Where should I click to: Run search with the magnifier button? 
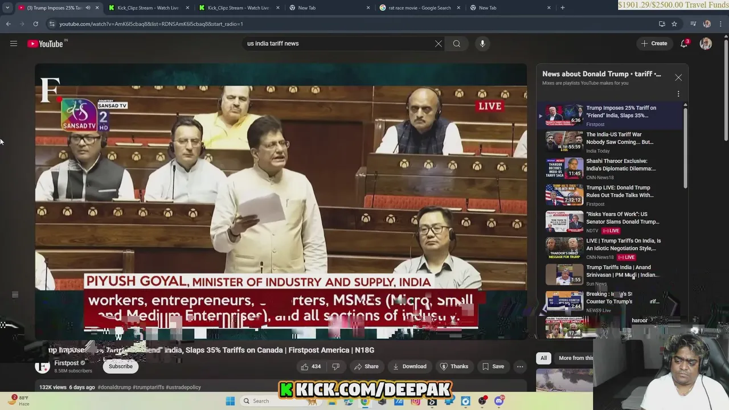point(457,43)
